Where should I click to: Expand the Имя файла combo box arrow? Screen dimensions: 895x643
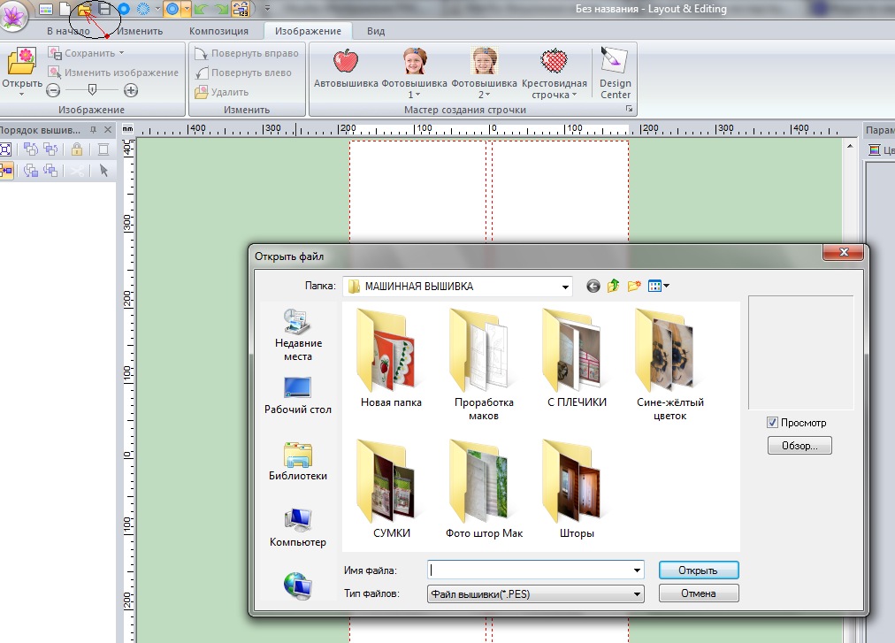point(636,570)
